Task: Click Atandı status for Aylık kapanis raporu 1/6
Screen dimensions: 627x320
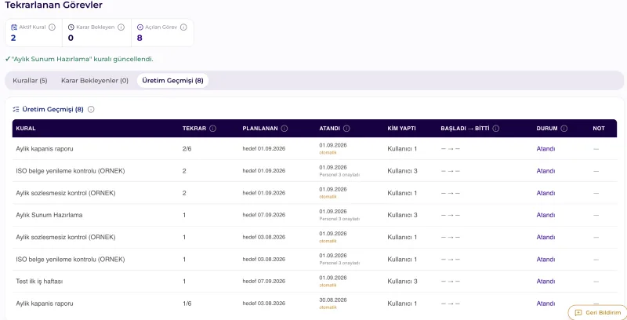Action: [545, 304]
